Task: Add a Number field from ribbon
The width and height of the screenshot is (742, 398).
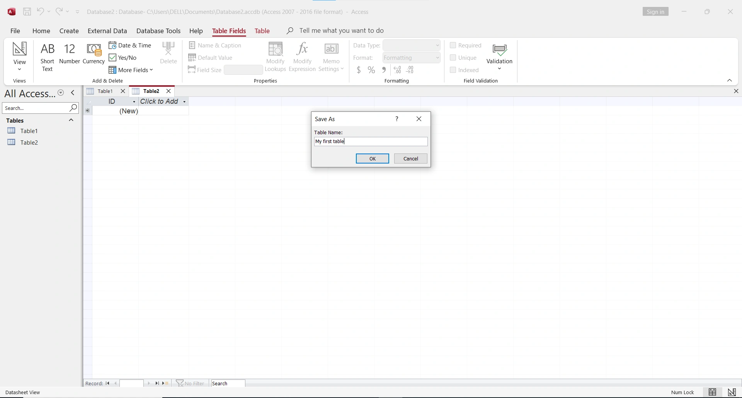Action: coord(70,54)
